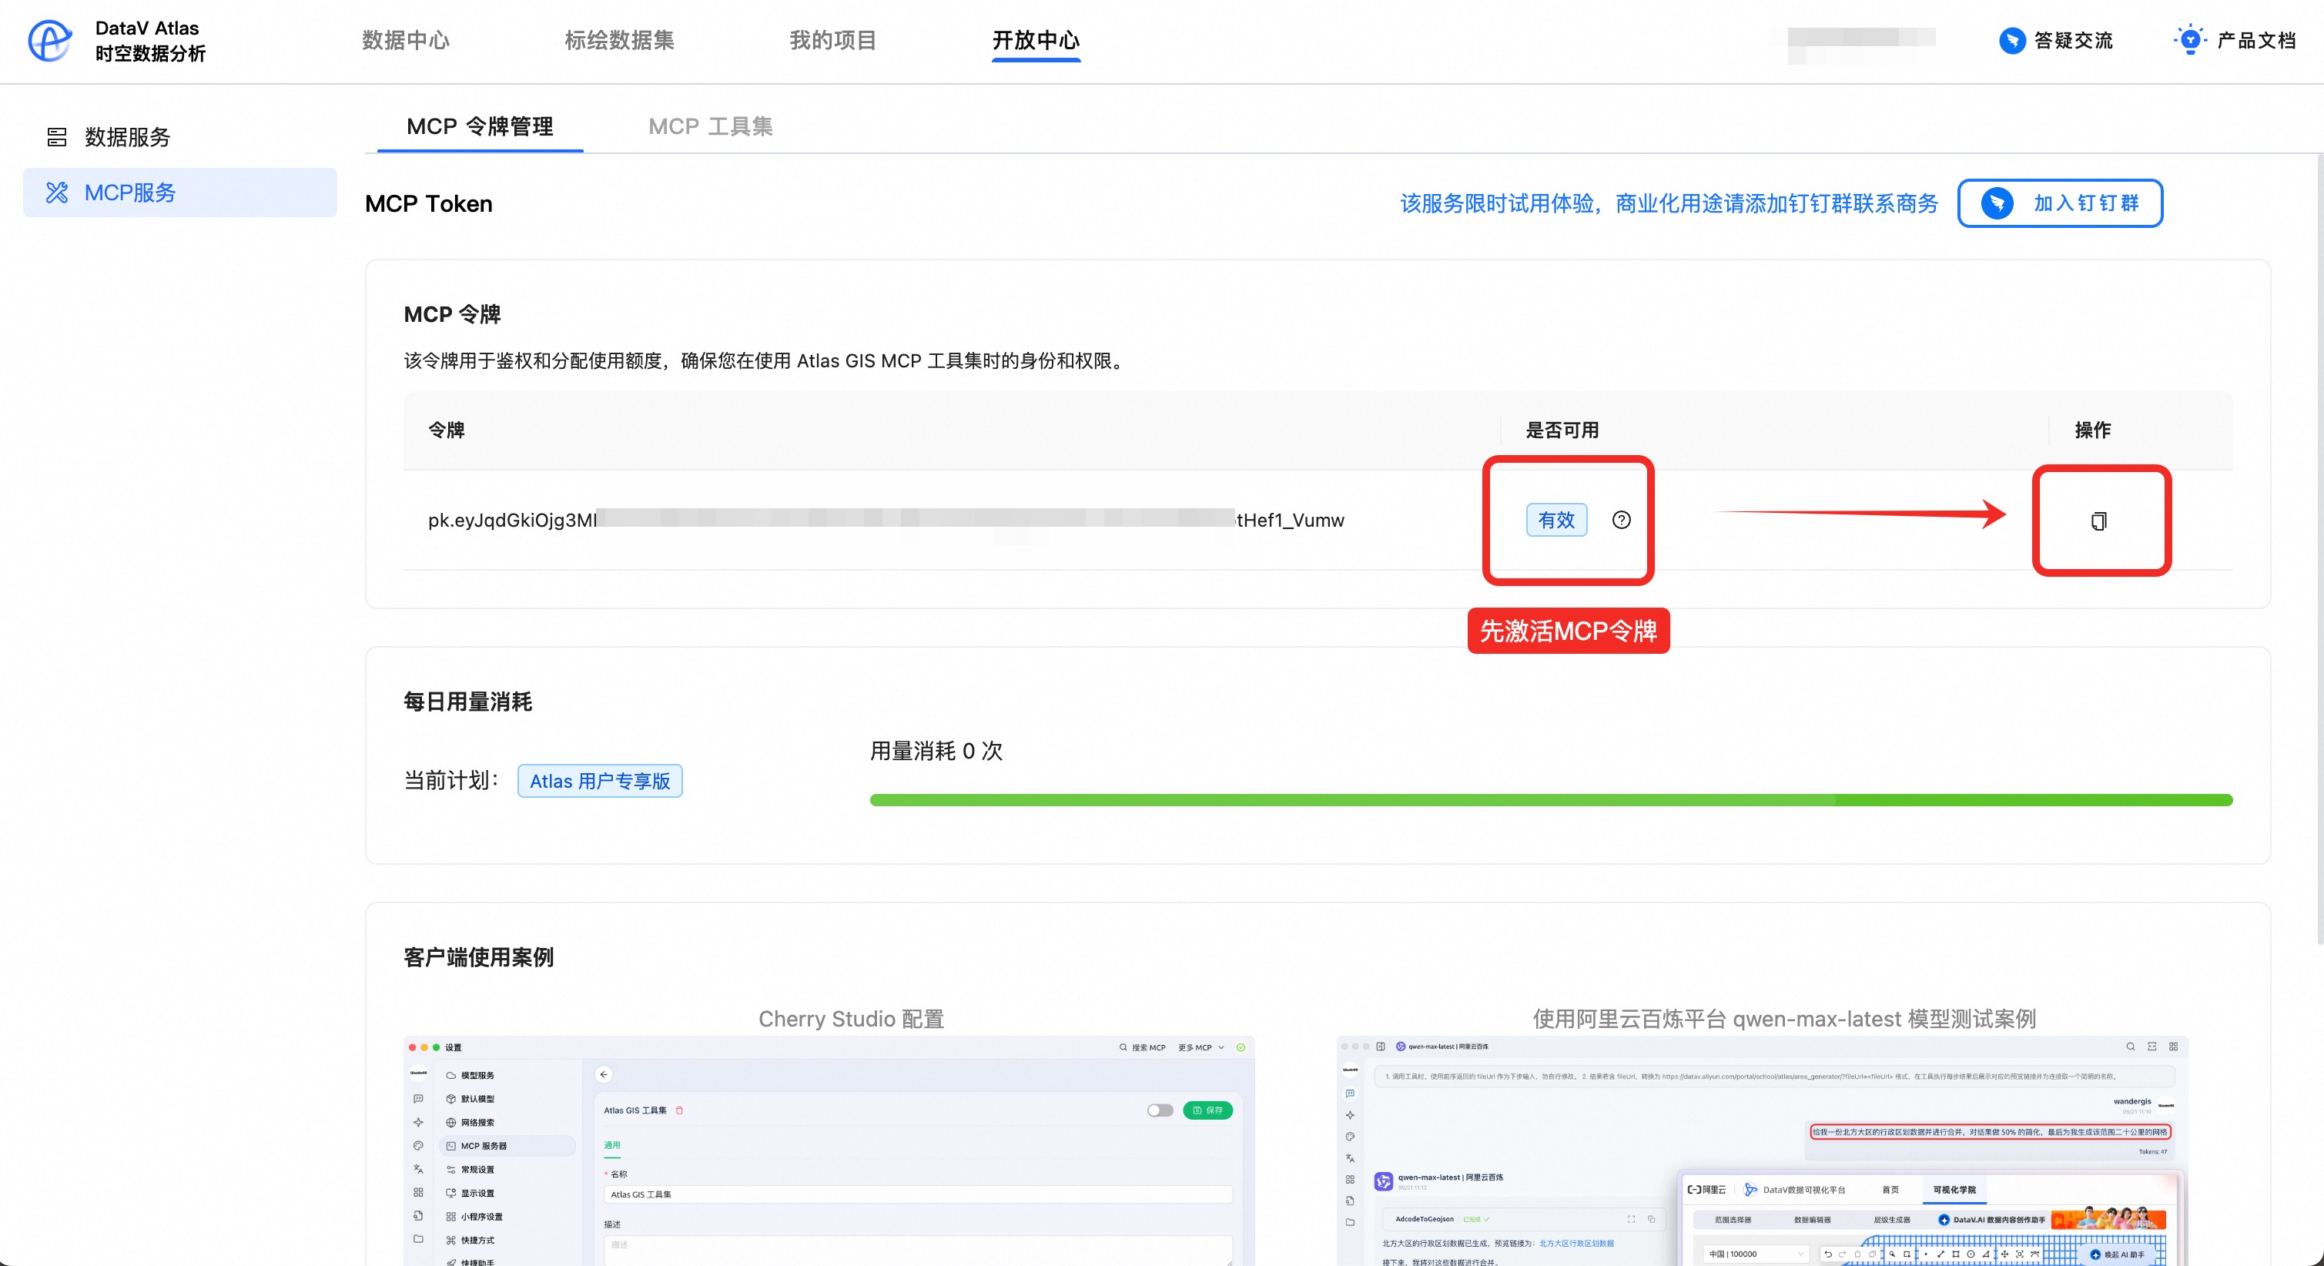The width and height of the screenshot is (2324, 1266).
Task: Click the 加入钉钉群 button
Action: click(2060, 203)
